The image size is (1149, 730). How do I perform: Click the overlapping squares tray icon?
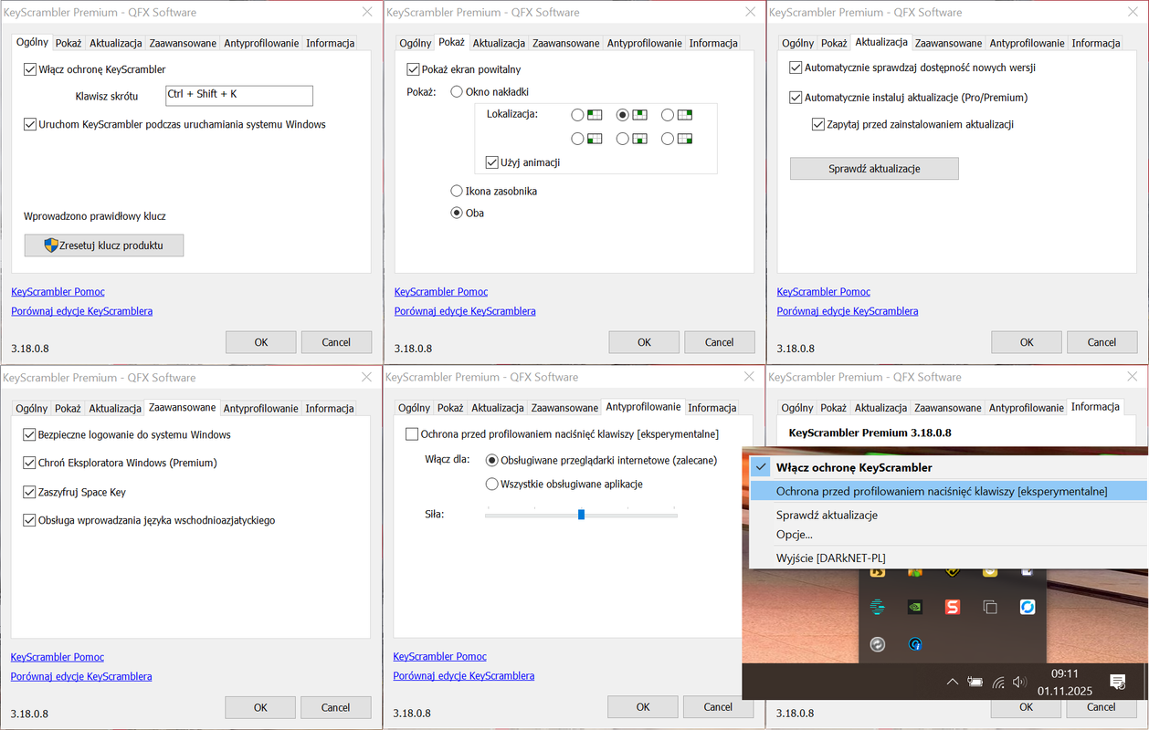pos(989,606)
